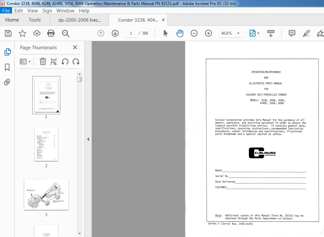Close the Condor 3238 document tab

point(163,20)
